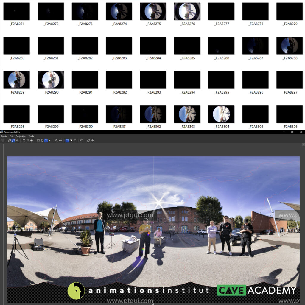Click the plus-shaped straighten icon

click(32, 140)
